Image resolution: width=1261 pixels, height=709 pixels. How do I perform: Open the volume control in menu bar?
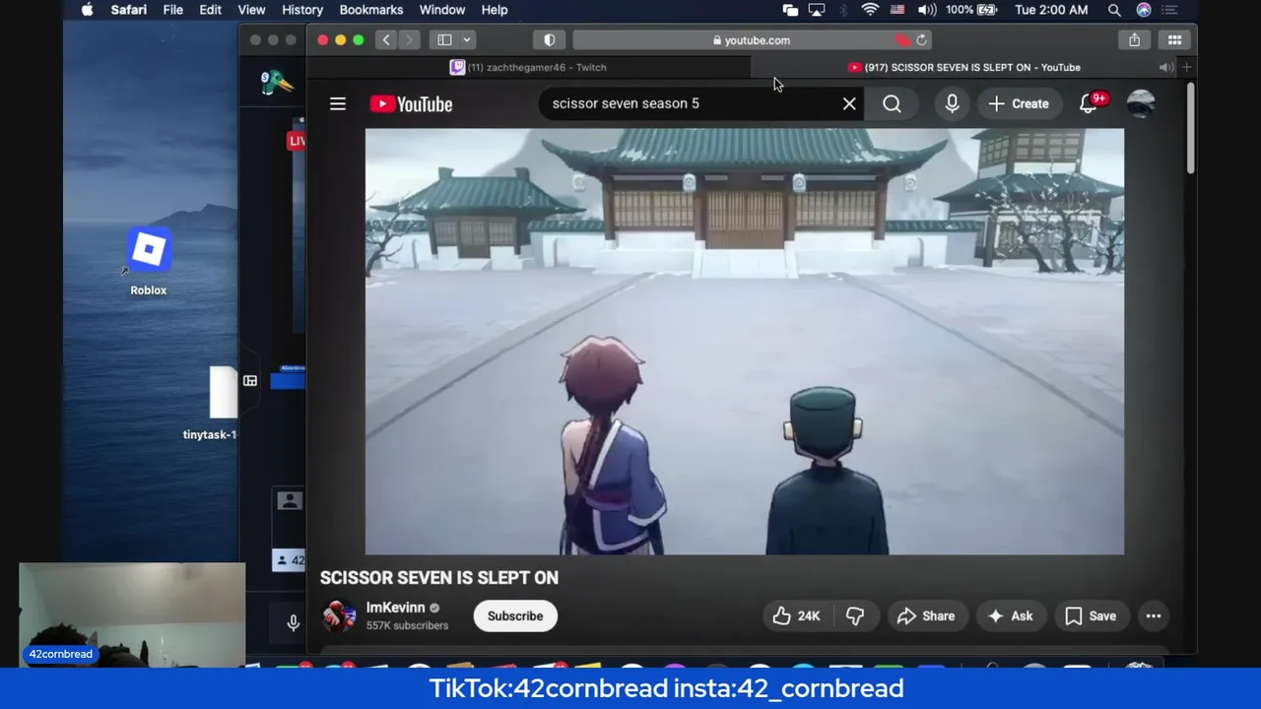pyautogui.click(x=927, y=10)
